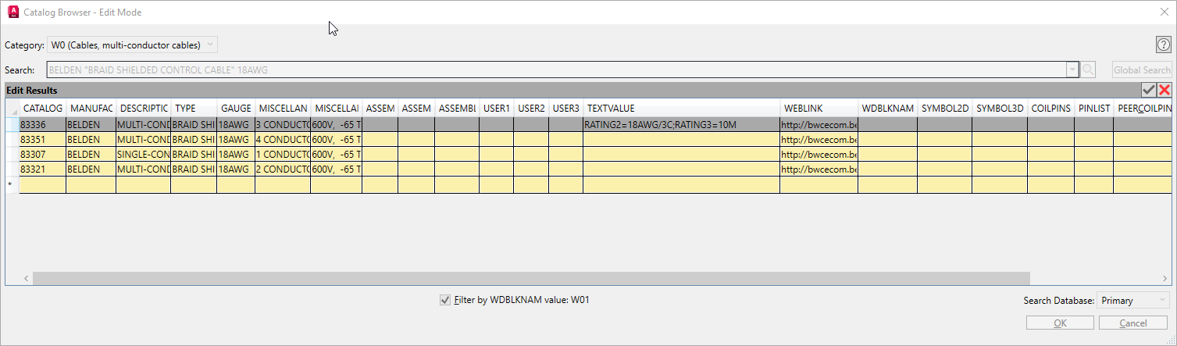The height and width of the screenshot is (346, 1177).
Task: Click the search magnifier icon
Action: coord(1088,70)
